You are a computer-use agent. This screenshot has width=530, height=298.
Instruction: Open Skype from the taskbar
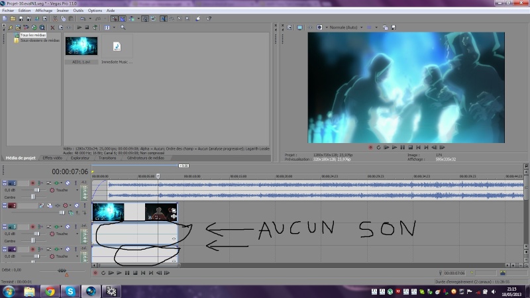pos(70,291)
